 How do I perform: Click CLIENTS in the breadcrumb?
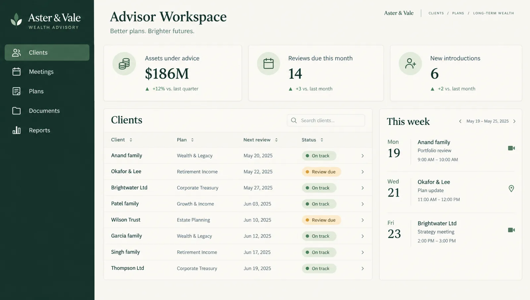click(x=436, y=13)
